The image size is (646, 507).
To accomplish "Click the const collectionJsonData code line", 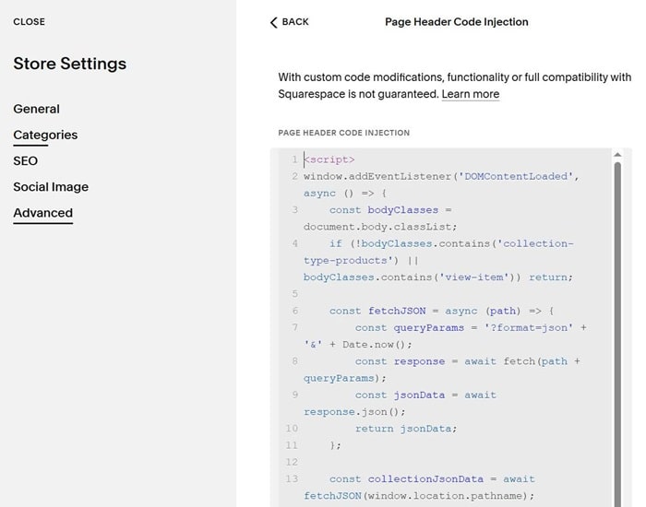I will pos(432,479).
